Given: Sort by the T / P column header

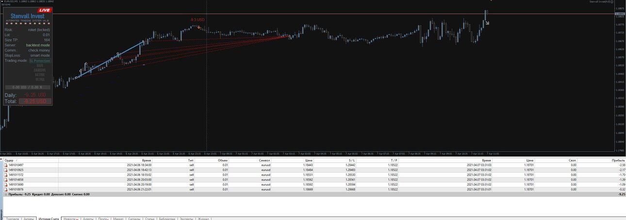Looking at the screenshot, I should (x=394, y=160).
